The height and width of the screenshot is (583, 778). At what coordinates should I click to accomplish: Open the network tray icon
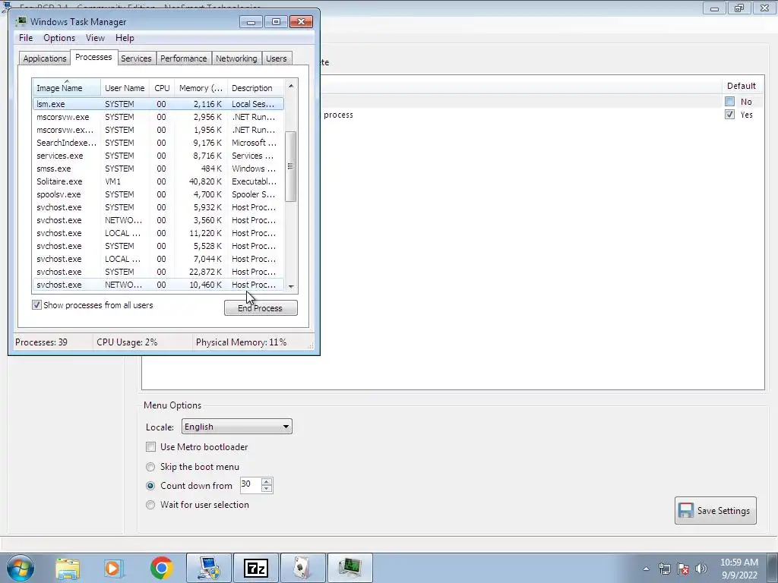(664, 569)
